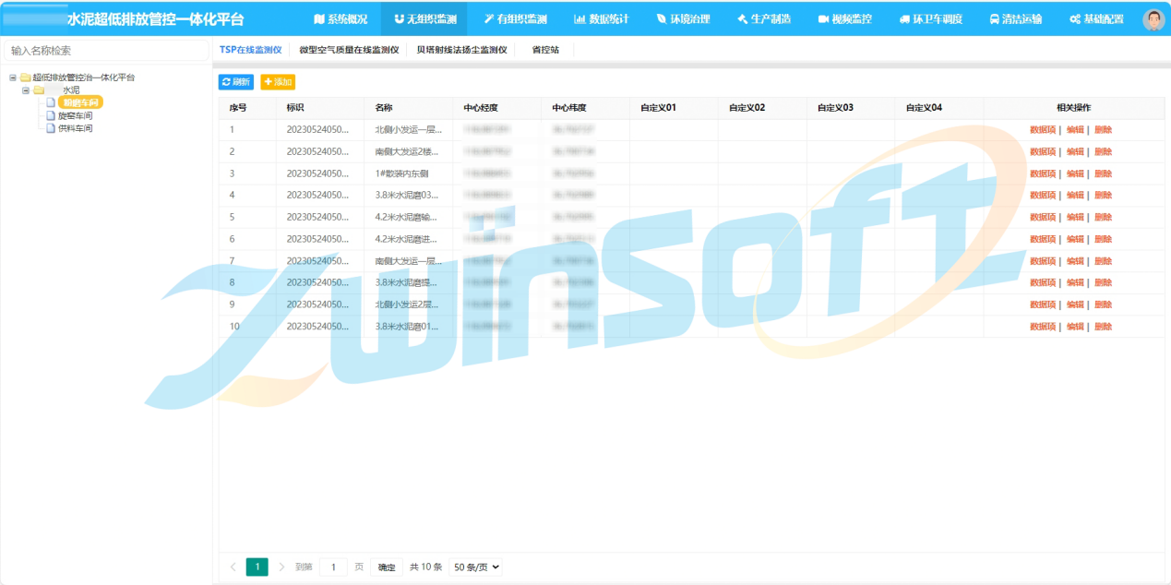
Task: Switch to 贝塔射线法扬尘监测仪 tab
Action: point(461,50)
